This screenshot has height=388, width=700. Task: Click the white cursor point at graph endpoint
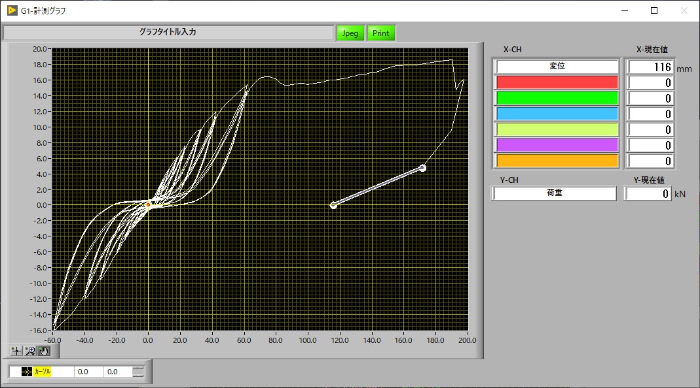422,168
